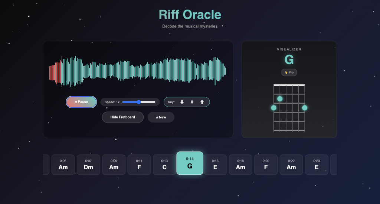This screenshot has width=380, height=204.
Task: Select the E chord at 0:16
Action: [x=215, y=164]
